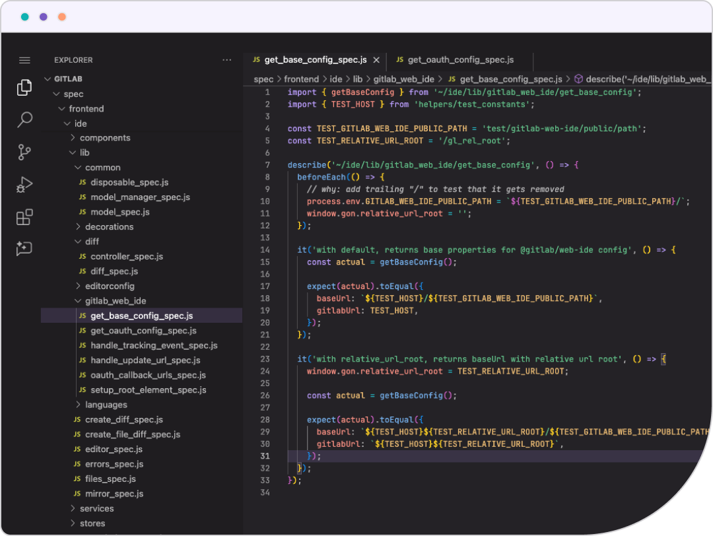Viewport: 713px width, 536px height.
Task: Click the spec breadcrumb segment
Action: (x=263, y=79)
